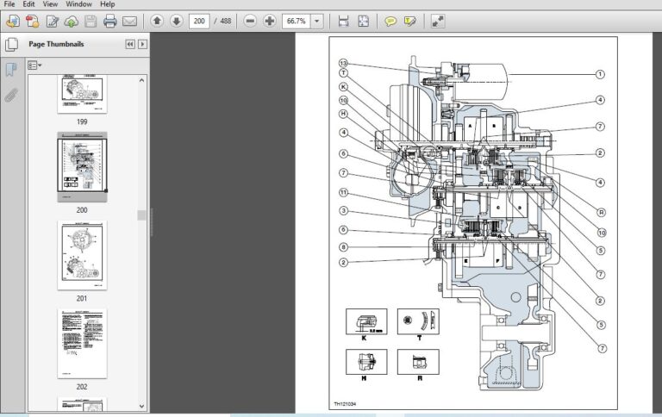Image resolution: width=662 pixels, height=417 pixels.
Task: Open the View menu
Action: coord(50,4)
